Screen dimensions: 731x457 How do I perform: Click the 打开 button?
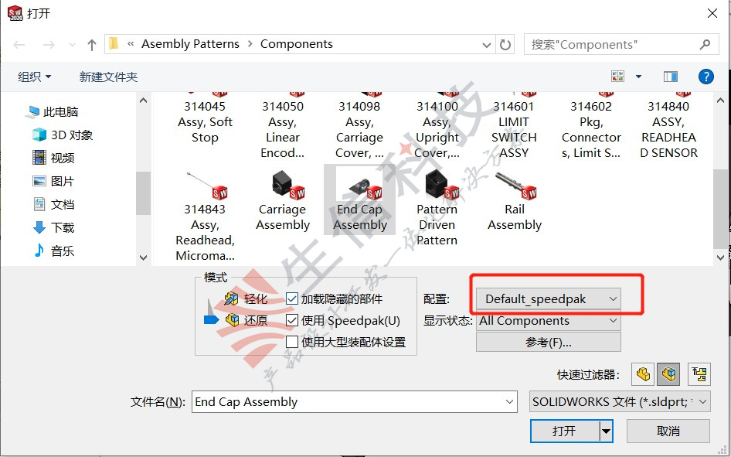point(565,431)
